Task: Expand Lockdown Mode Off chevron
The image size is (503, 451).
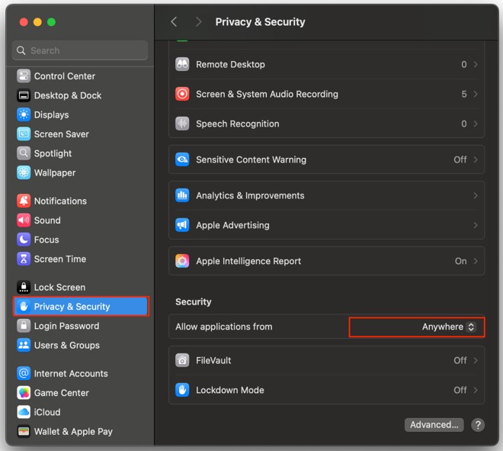Action: click(476, 390)
